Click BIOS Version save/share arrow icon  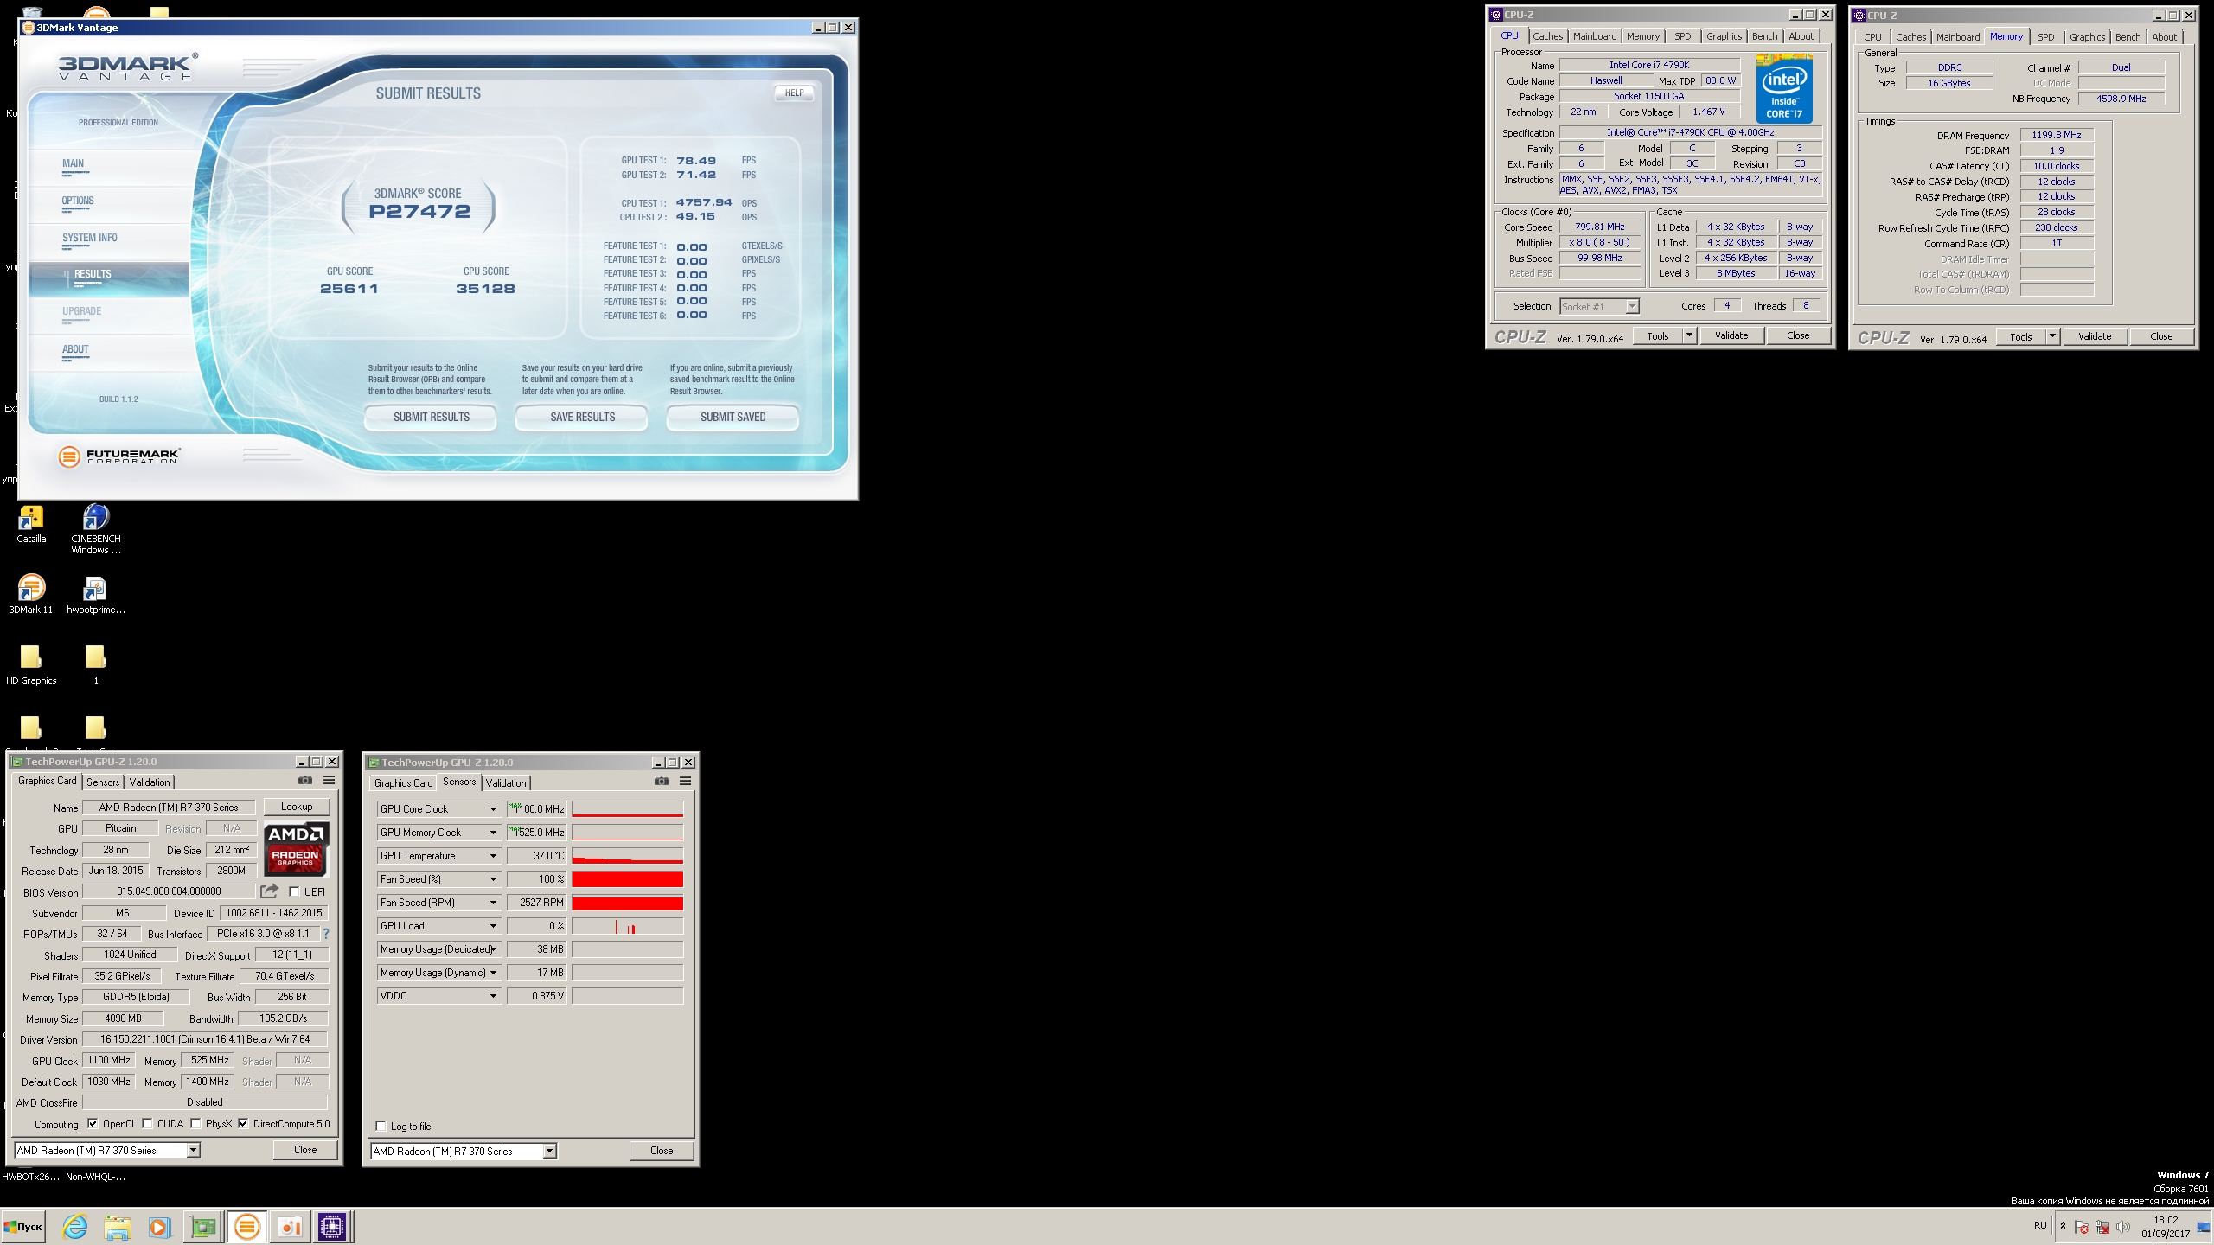pos(270,891)
